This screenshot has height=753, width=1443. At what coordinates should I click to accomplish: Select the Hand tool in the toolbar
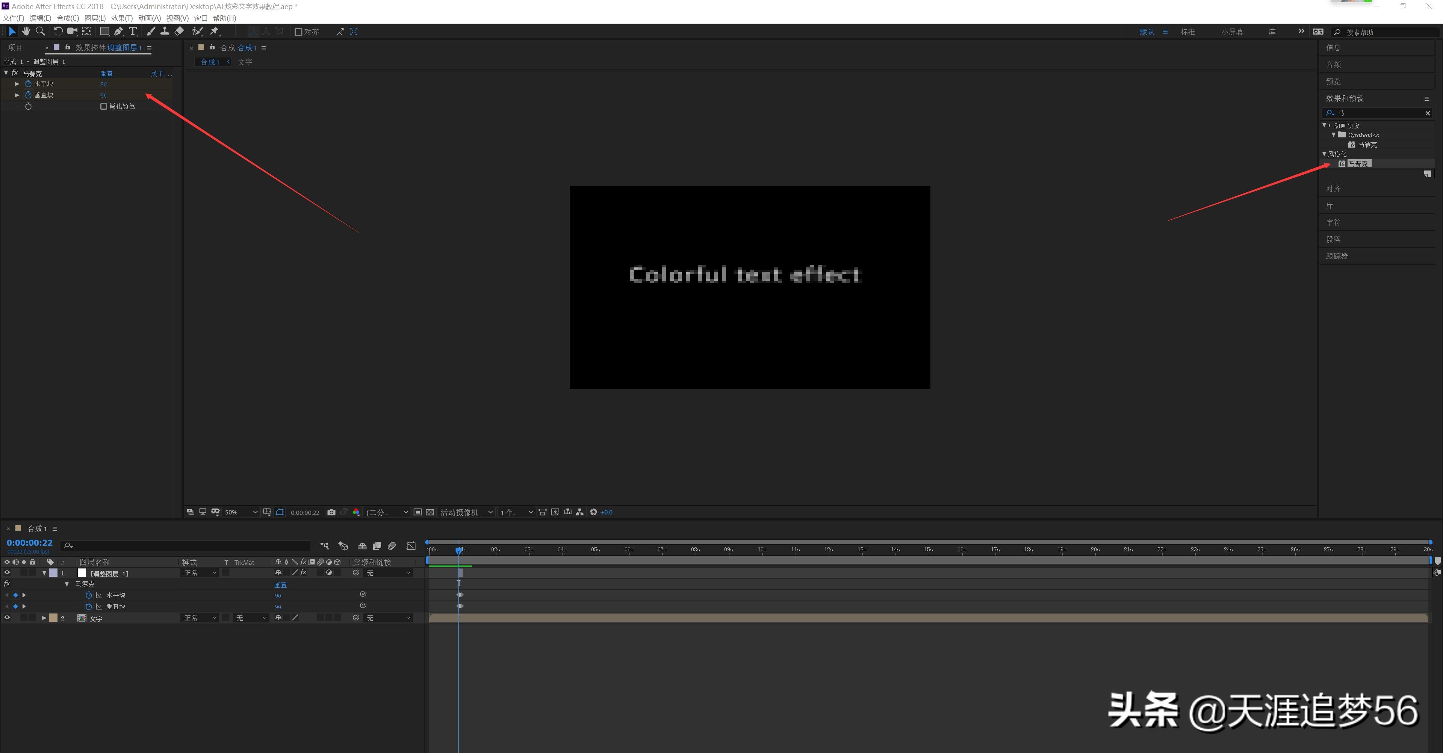(26, 31)
